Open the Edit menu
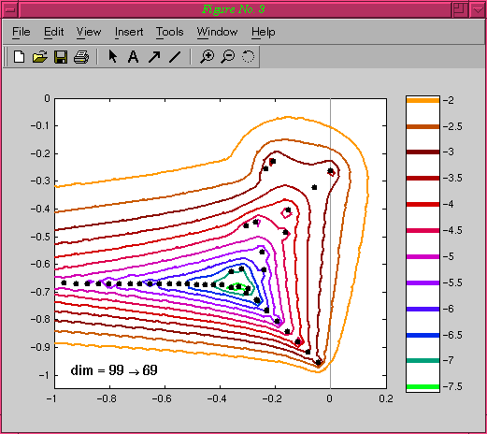The width and height of the screenshot is (487, 434). [54, 32]
